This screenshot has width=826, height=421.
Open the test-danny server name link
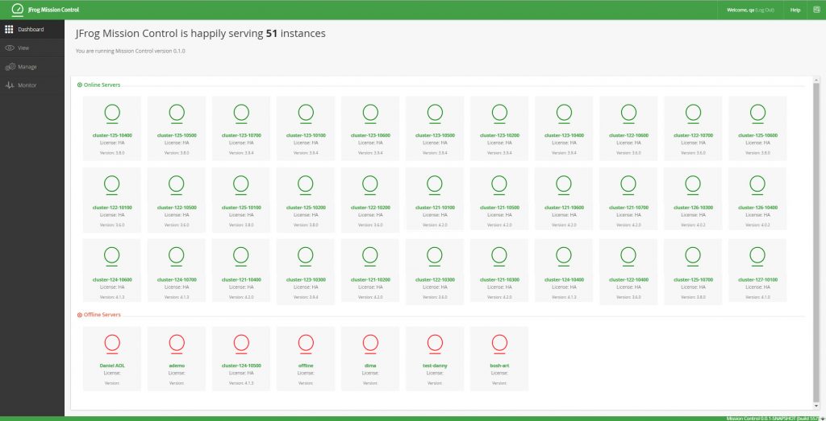tap(435, 365)
